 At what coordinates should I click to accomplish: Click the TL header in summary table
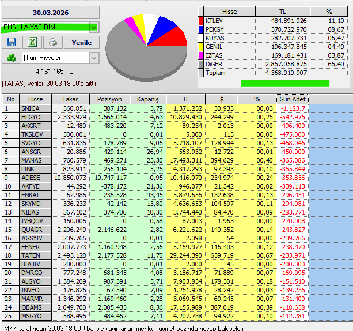tap(283, 12)
